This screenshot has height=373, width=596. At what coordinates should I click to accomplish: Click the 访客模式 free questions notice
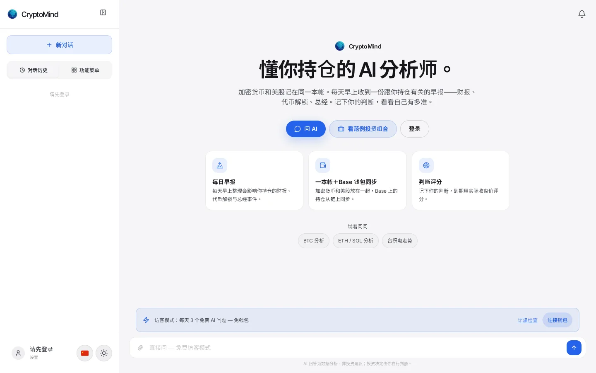click(202, 320)
